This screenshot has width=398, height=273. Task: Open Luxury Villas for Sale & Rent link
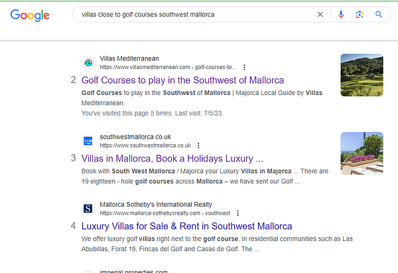(x=186, y=227)
